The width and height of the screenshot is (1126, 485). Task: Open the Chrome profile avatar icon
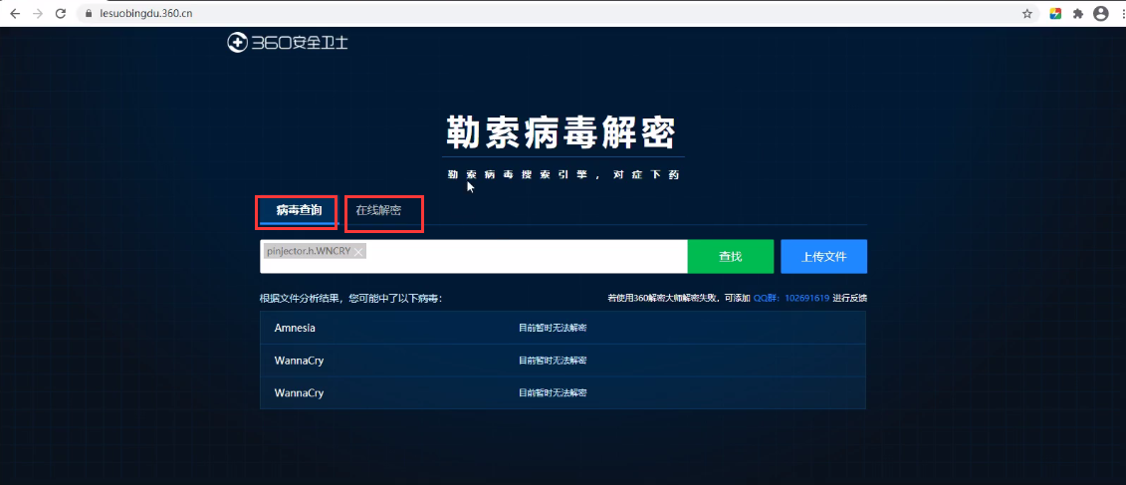coord(1100,14)
